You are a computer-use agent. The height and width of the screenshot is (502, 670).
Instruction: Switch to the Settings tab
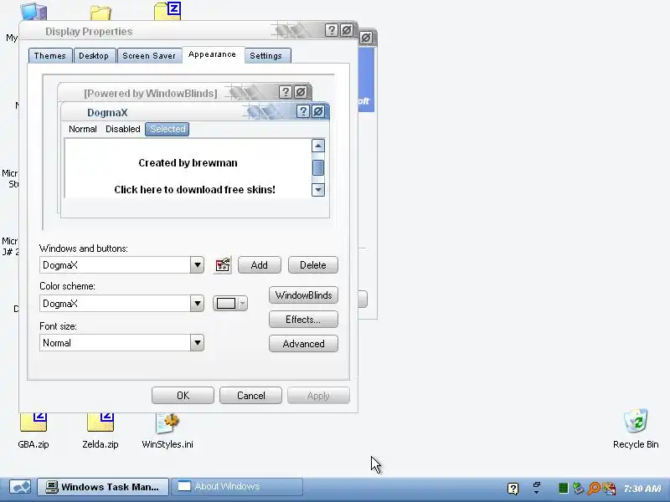(265, 56)
